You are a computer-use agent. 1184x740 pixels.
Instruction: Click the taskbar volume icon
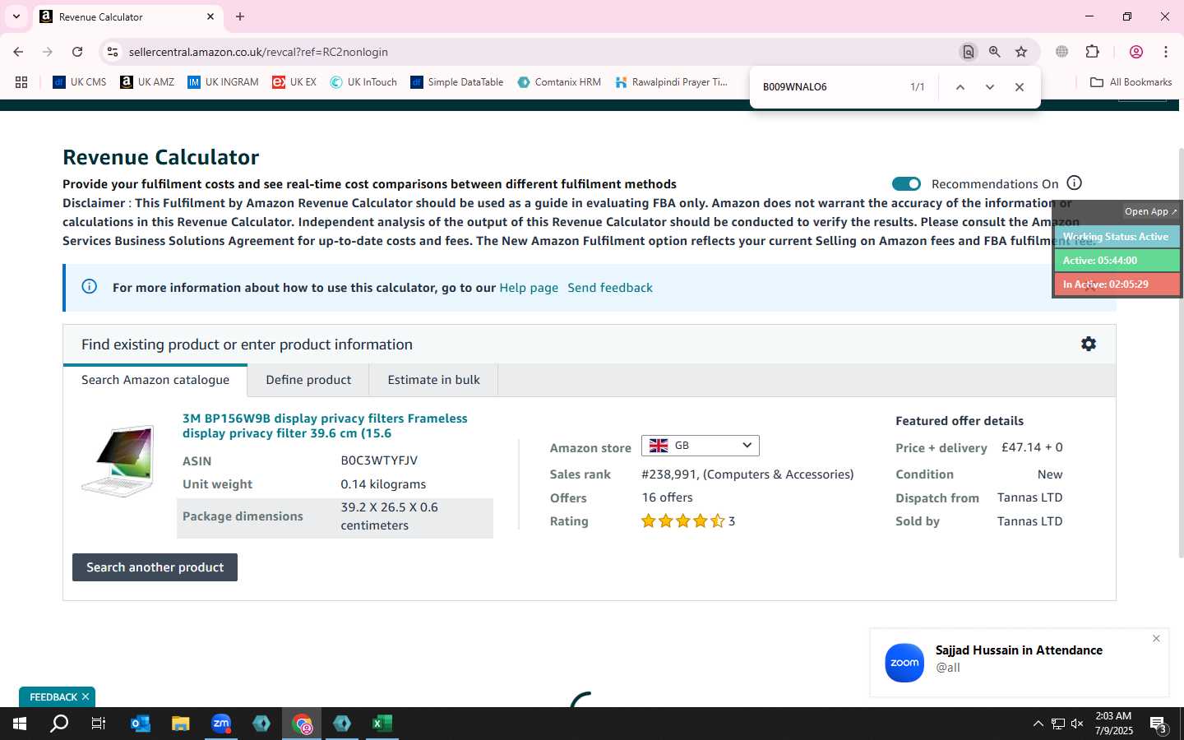pos(1077,724)
